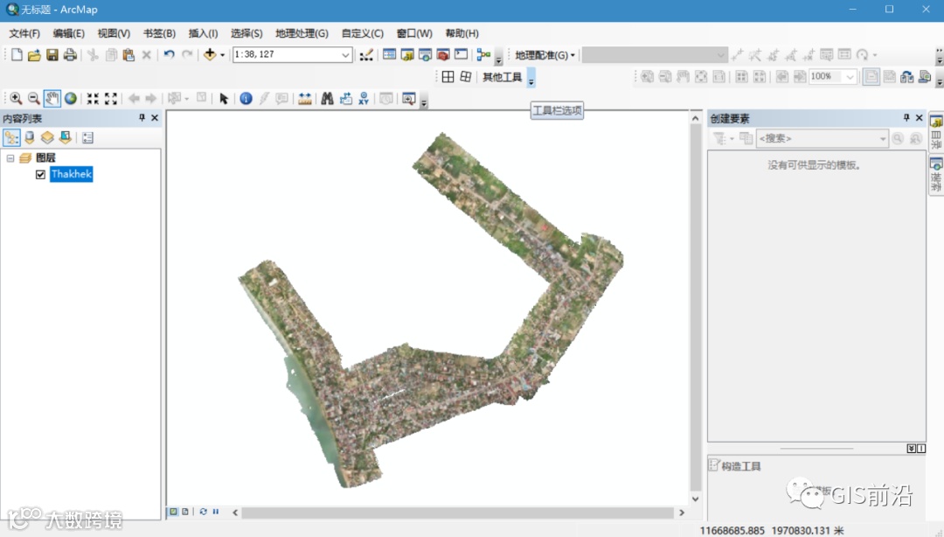The image size is (944, 537).
Task: Open the Go To XY tool
Action: (363, 99)
